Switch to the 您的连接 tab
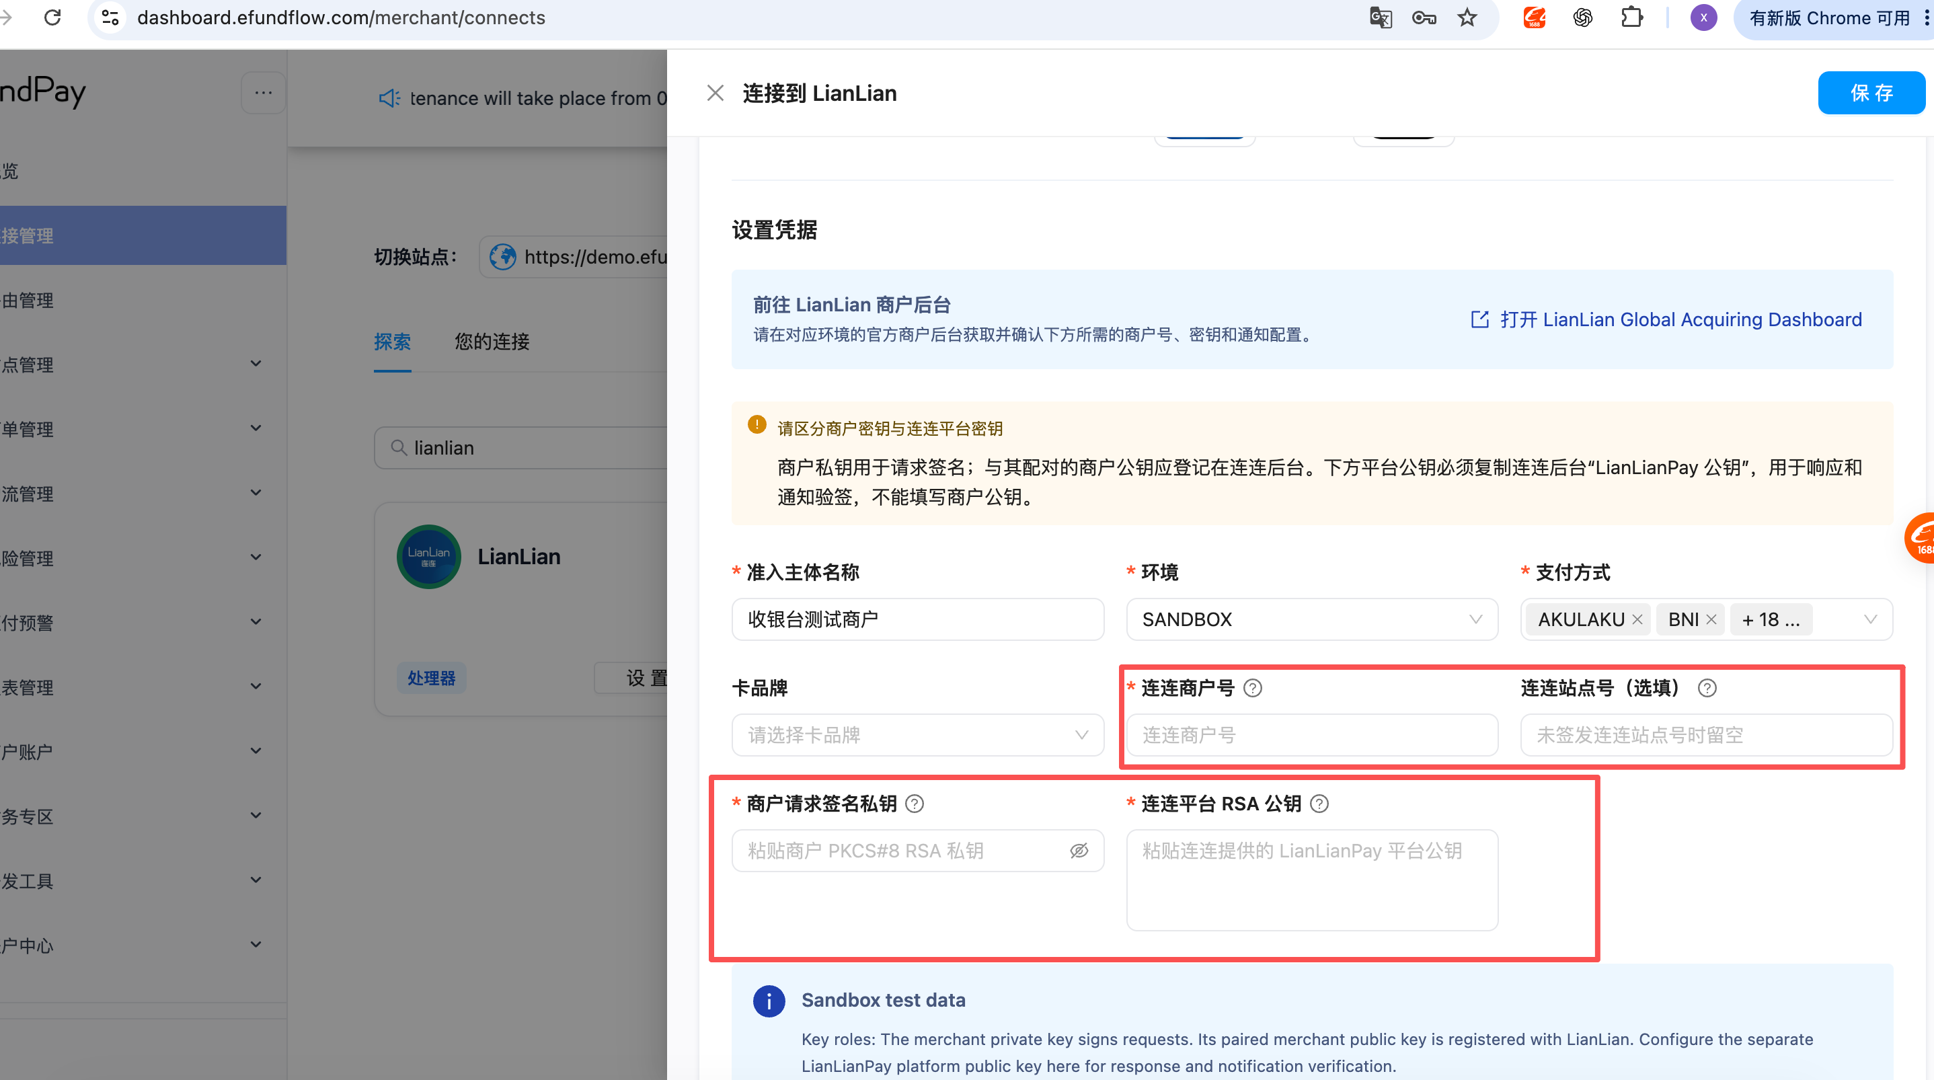The height and width of the screenshot is (1080, 1934). point(492,342)
